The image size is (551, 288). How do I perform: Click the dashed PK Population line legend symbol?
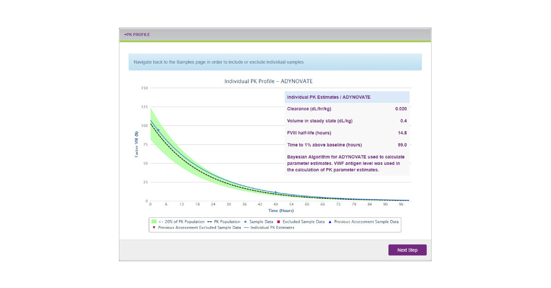210,221
